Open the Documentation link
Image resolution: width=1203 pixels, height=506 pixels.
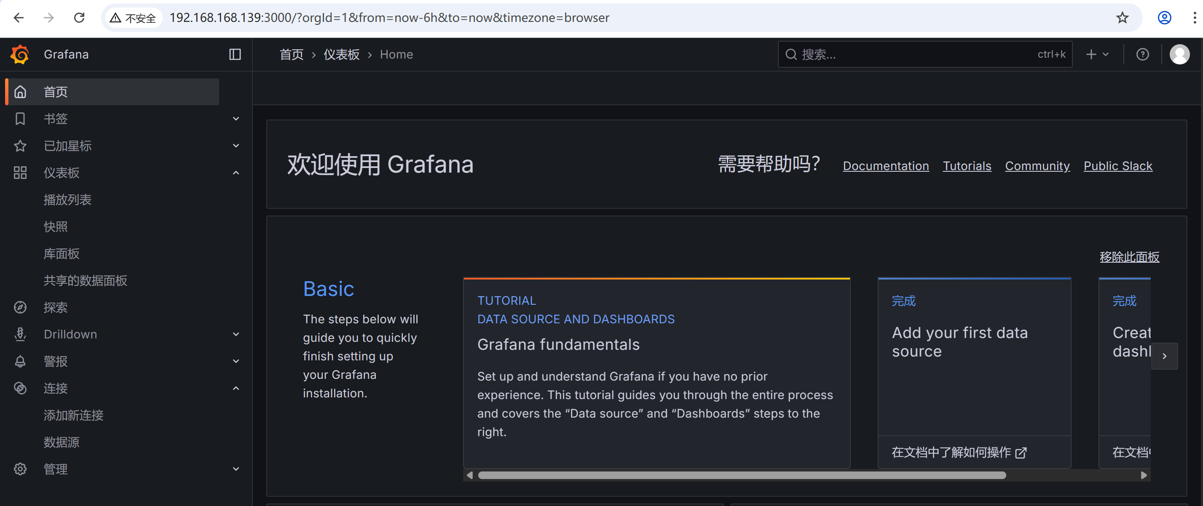[x=885, y=166]
